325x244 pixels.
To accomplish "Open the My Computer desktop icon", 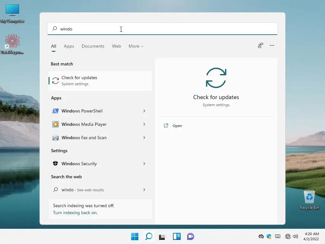I will pyautogui.click(x=12, y=13).
